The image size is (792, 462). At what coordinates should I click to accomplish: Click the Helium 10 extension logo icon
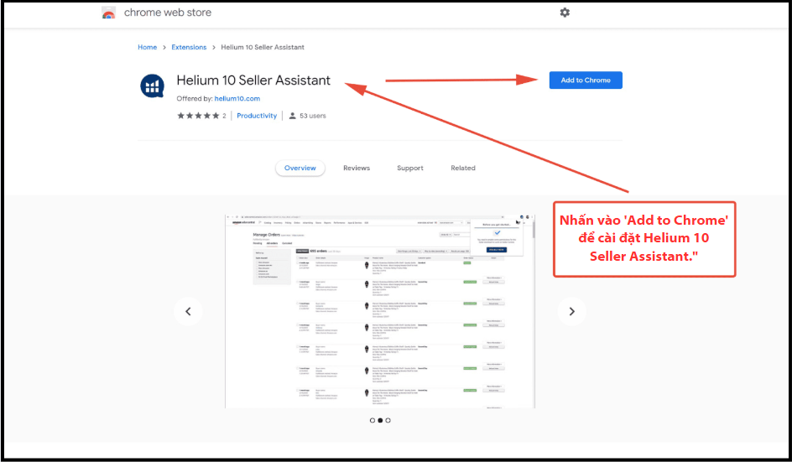(x=152, y=86)
